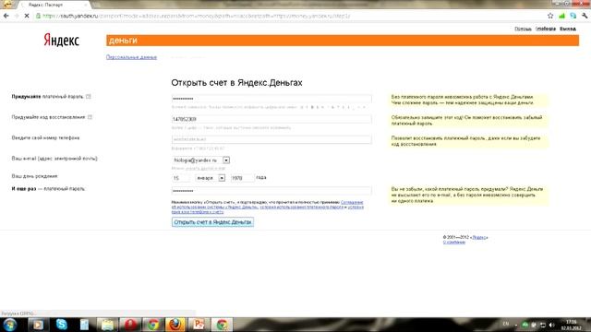Open the first Chrome icon in taskbar
591x332 pixels.
153,325
